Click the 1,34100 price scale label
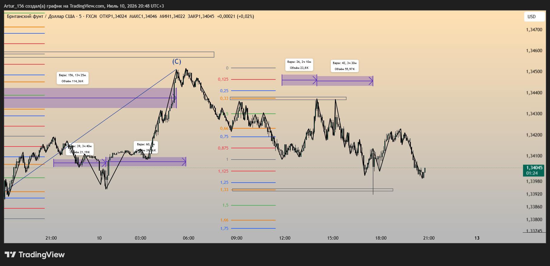 534,156
